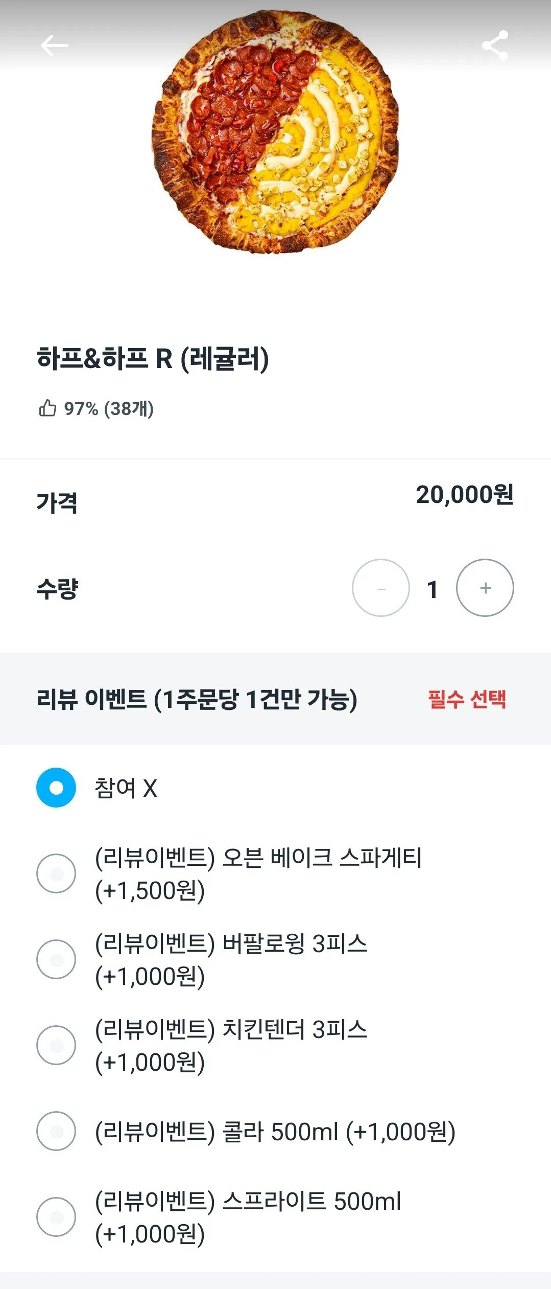This screenshot has height=1289, width=551.
Task: Click the quantity number 1
Action: click(x=433, y=589)
